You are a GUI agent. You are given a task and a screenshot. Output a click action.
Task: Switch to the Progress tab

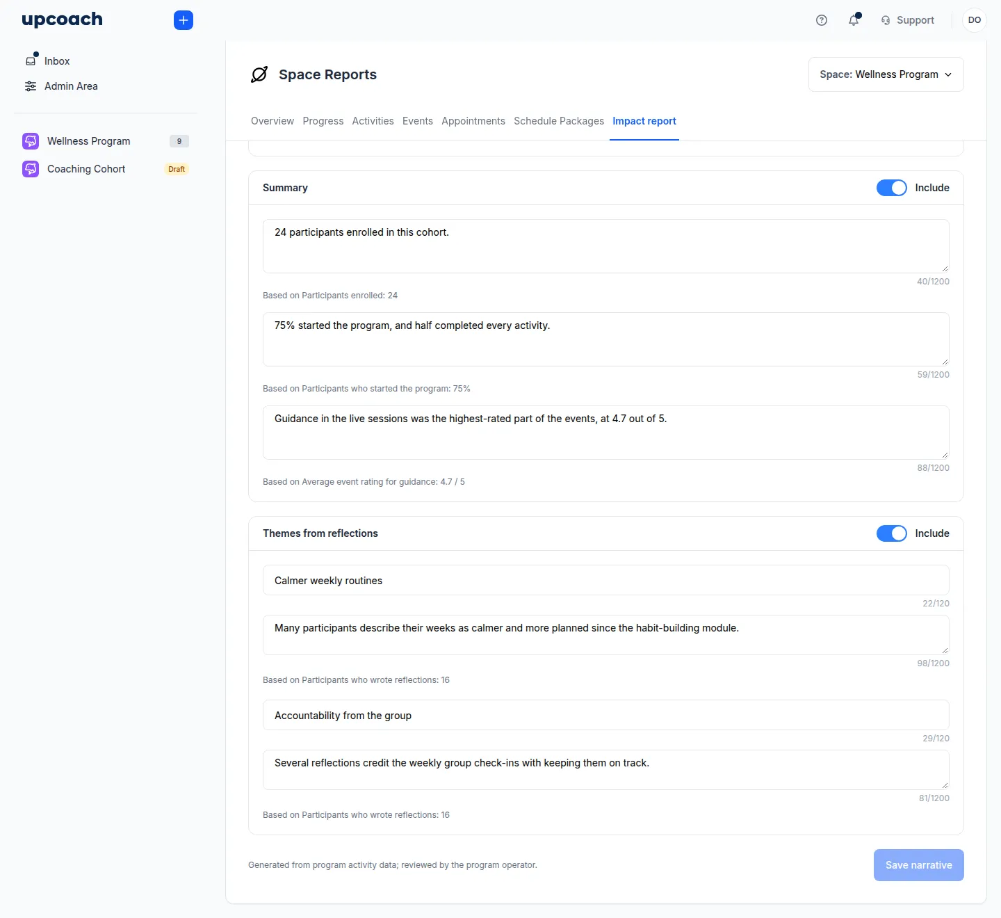323,121
